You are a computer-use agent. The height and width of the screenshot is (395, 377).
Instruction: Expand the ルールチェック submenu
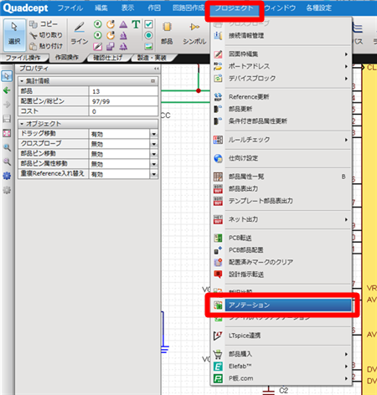[x=281, y=140]
